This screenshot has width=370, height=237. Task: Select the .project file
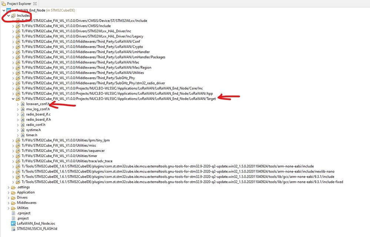pos(23,218)
